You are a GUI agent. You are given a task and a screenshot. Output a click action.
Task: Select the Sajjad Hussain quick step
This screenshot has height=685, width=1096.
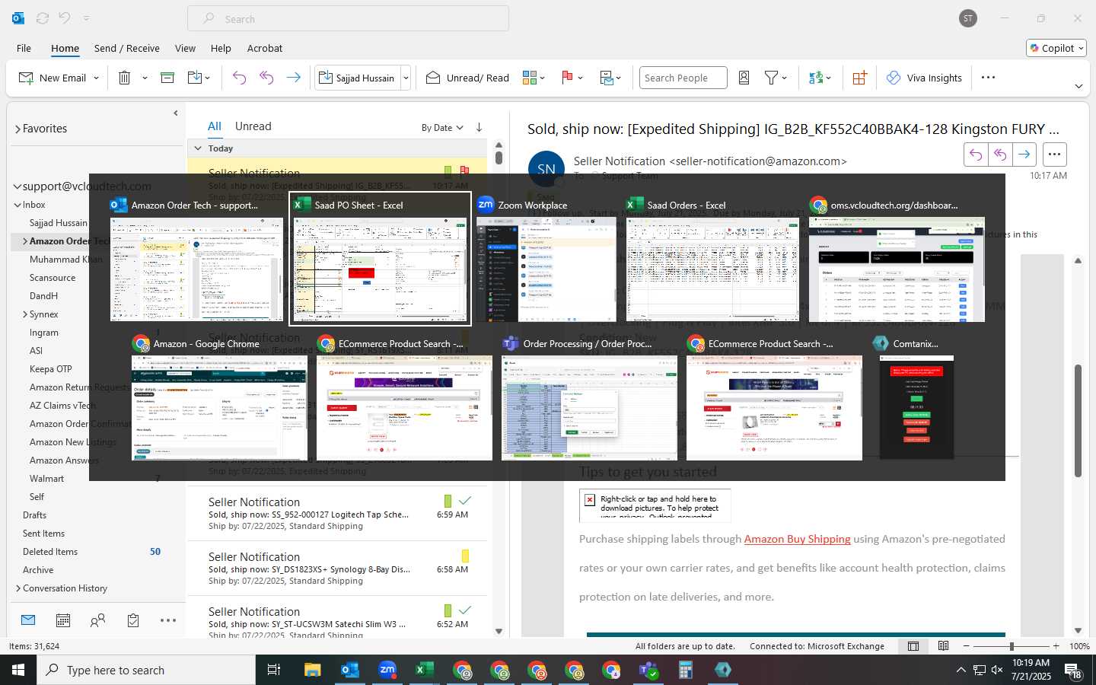coord(357,78)
